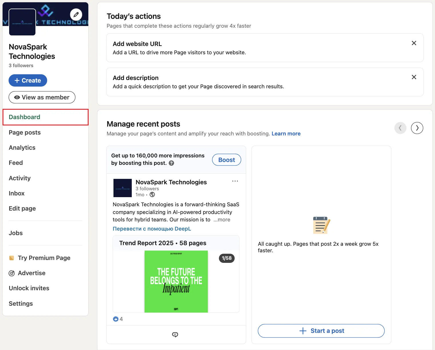The image size is (435, 350).
Task: Click the left carousel arrow in Manage recent posts
Action: [x=400, y=128]
